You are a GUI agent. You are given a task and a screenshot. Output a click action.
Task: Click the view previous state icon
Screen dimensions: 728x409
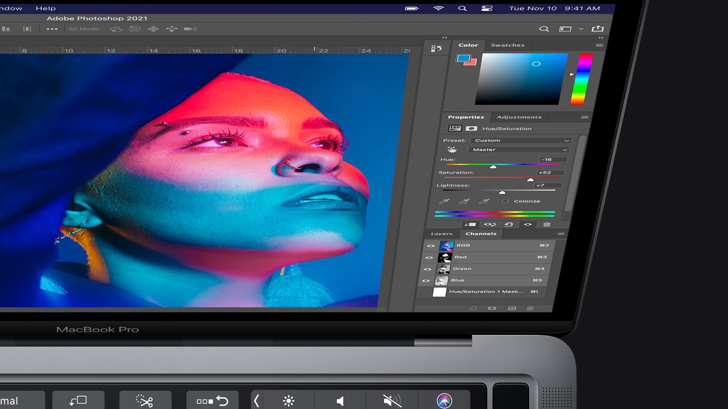(489, 224)
